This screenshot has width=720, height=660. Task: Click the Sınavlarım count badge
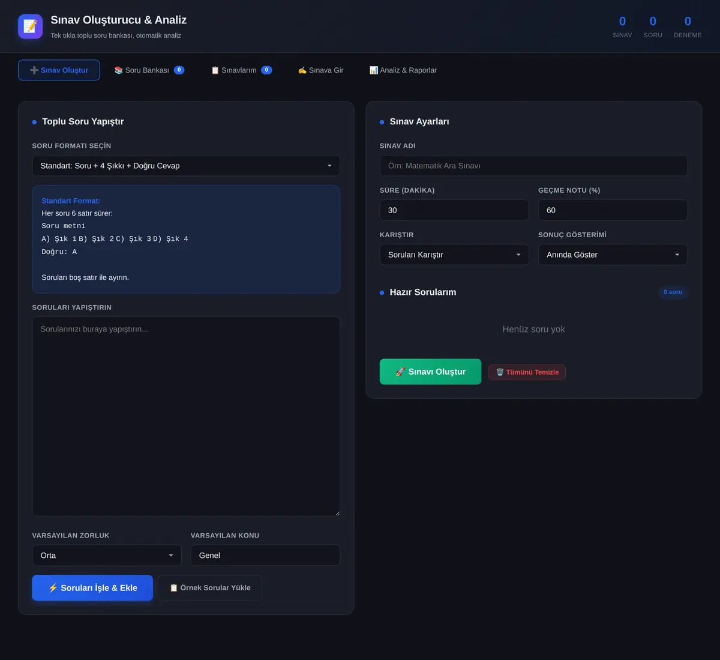[x=266, y=70]
